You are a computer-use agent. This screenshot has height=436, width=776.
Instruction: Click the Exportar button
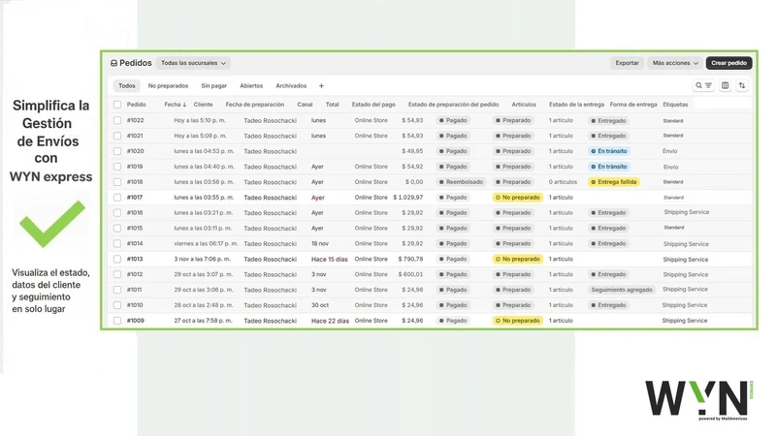click(627, 63)
